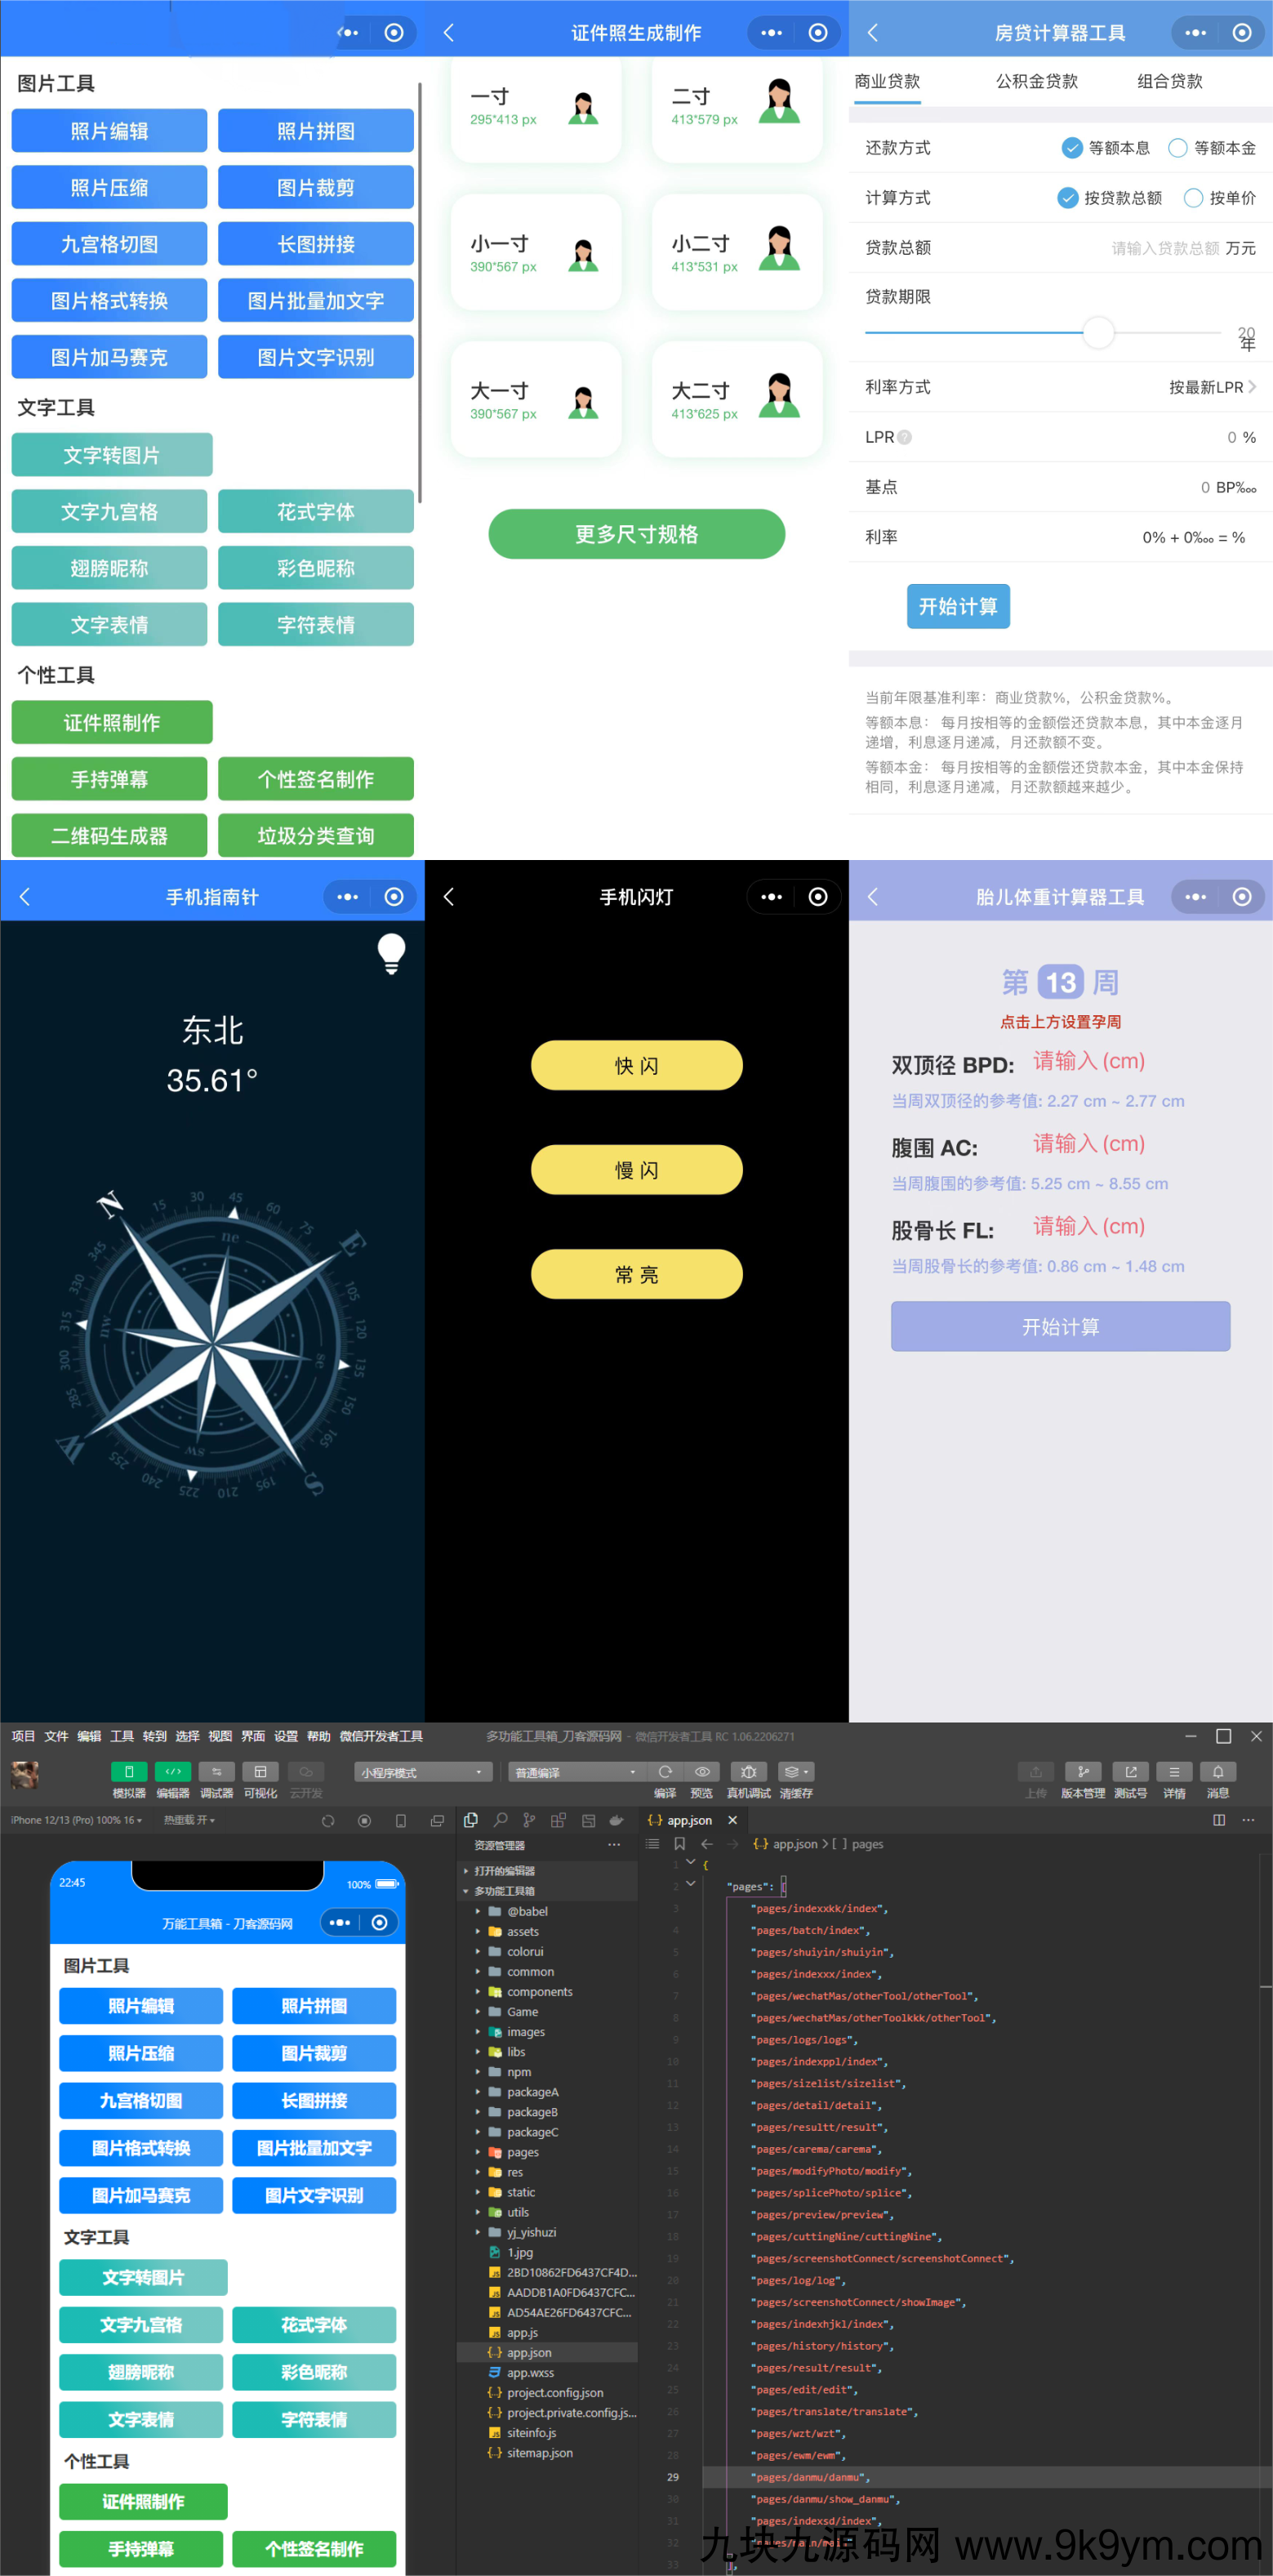Click the 版本管理 version control icon
1273x2576 pixels.
(1083, 1771)
